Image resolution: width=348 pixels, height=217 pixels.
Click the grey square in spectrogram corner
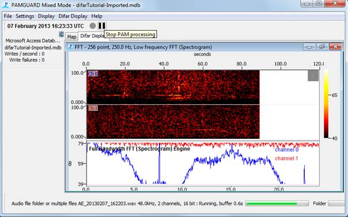[313, 75]
